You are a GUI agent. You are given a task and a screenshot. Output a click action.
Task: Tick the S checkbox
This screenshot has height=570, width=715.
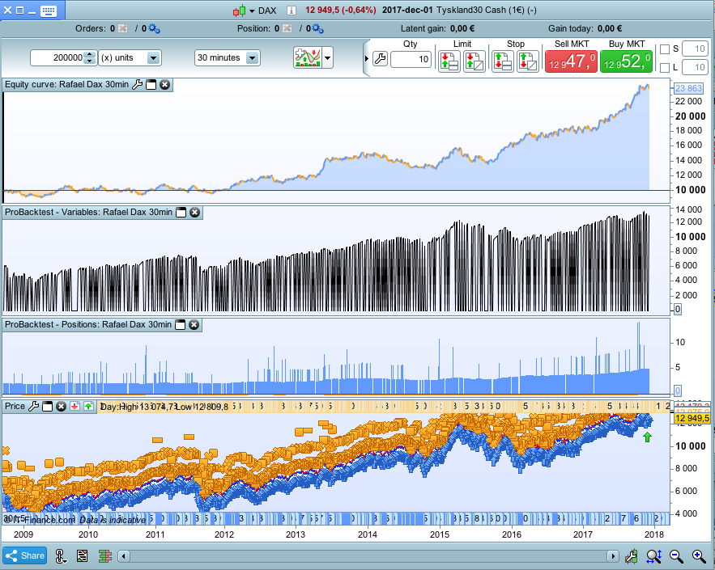pyautogui.click(x=665, y=49)
